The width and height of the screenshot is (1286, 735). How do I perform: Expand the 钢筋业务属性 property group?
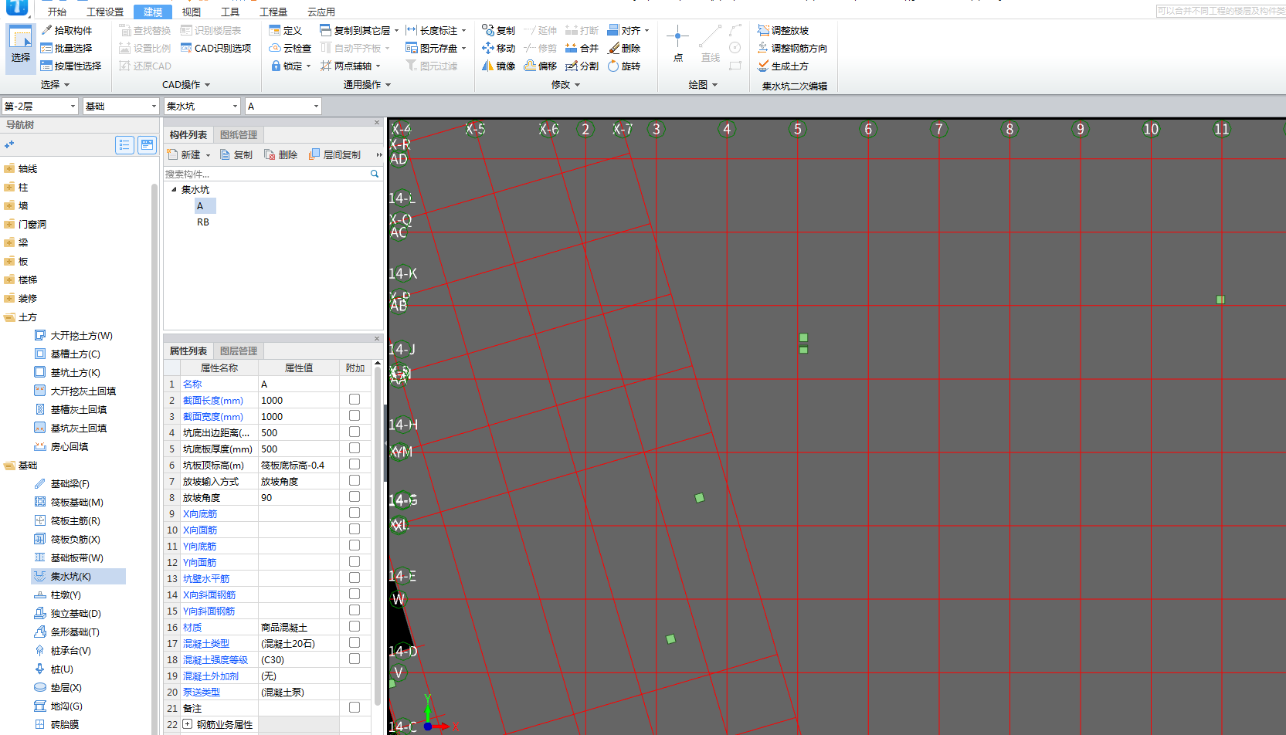click(x=187, y=724)
